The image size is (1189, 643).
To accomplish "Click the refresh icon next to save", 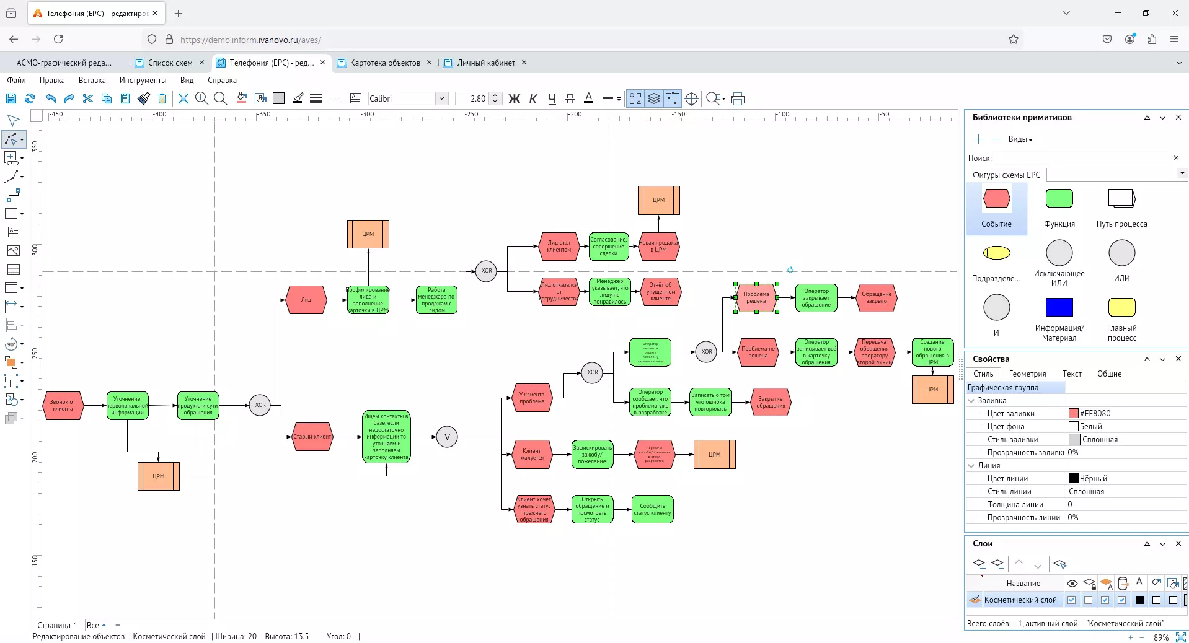I will tap(29, 98).
